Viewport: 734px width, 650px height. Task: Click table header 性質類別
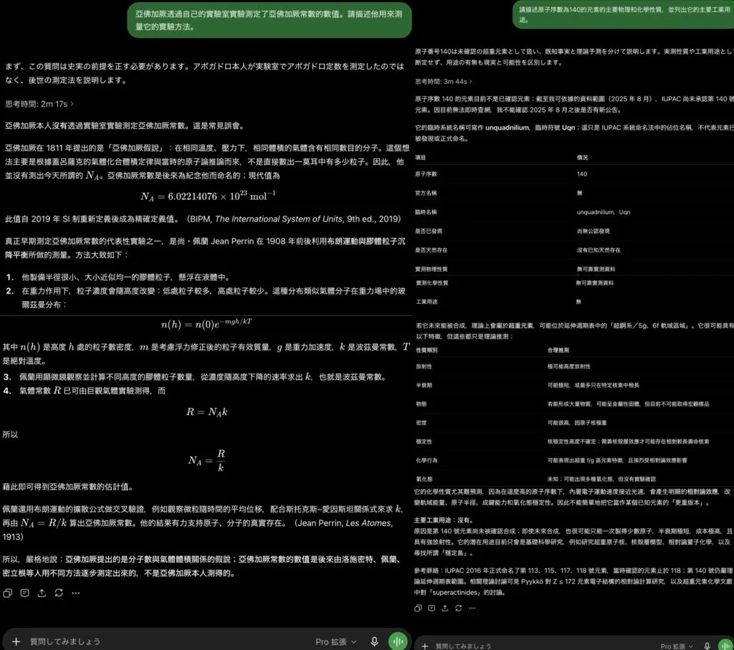[427, 350]
